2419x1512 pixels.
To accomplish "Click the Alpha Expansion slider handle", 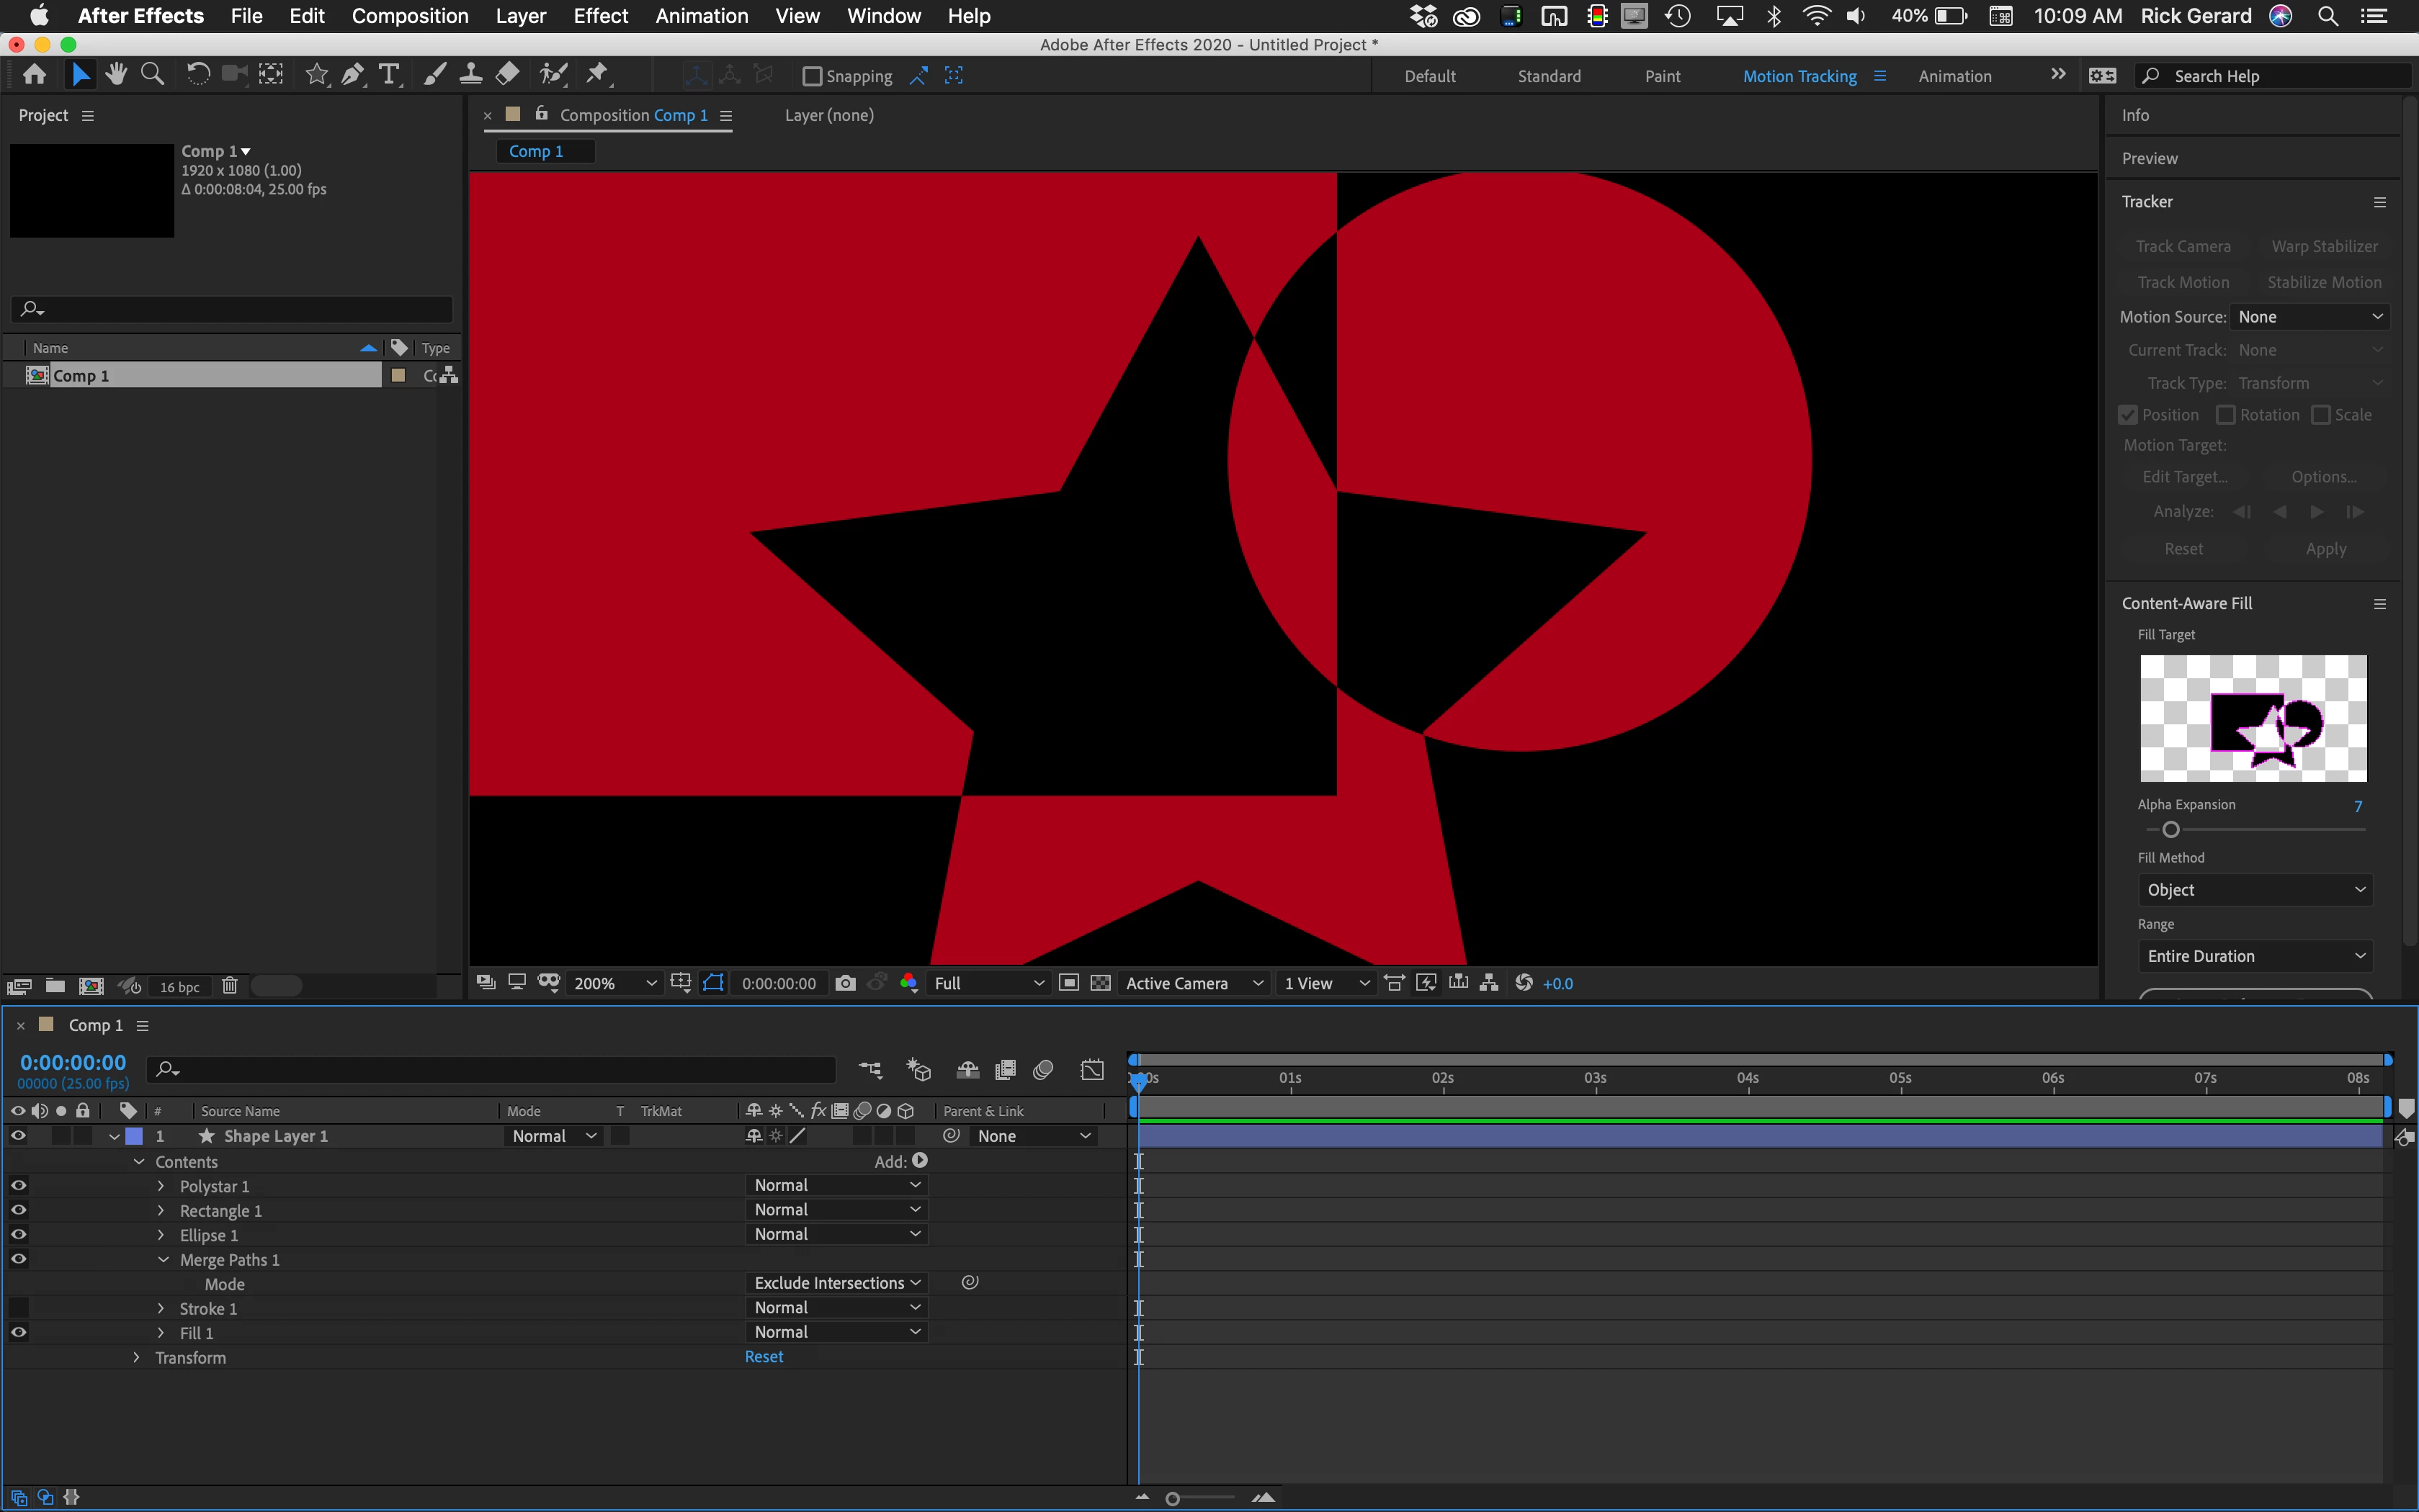I will (x=2170, y=830).
